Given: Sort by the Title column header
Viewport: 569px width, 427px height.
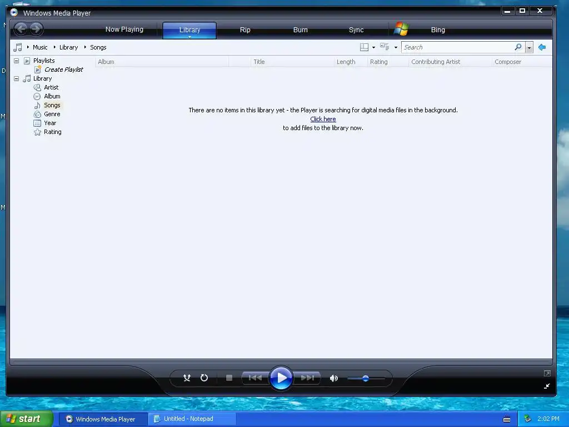Looking at the screenshot, I should pyautogui.click(x=292, y=62).
